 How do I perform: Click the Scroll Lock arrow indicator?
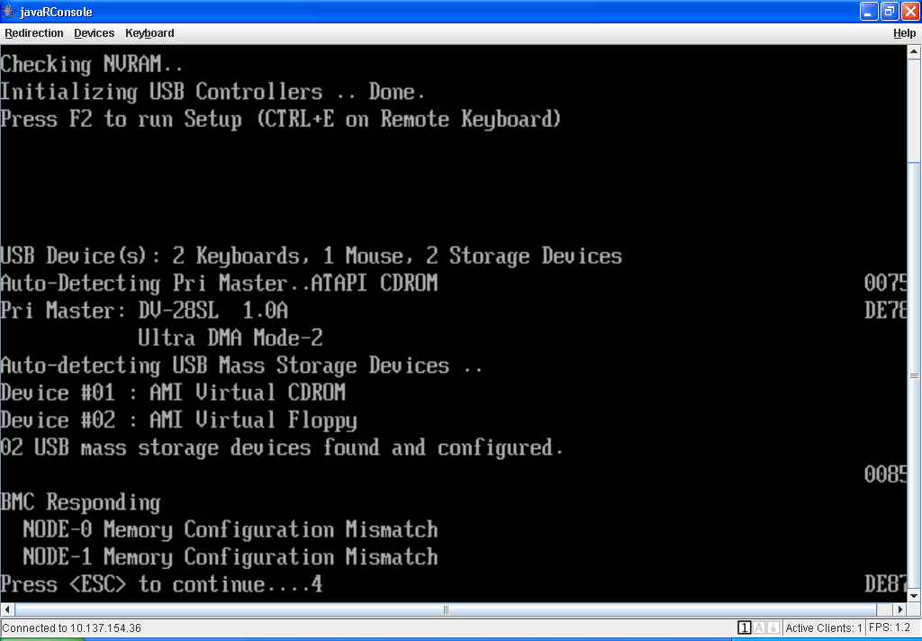tap(773, 628)
